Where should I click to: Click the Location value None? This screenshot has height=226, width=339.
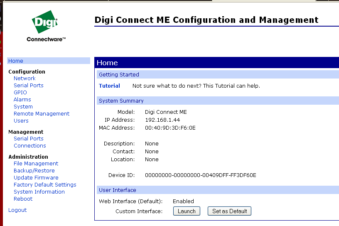point(152,160)
